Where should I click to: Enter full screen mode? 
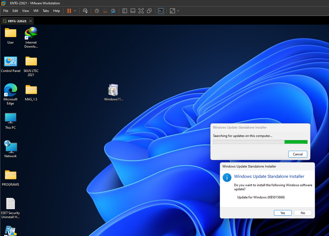click(141, 11)
